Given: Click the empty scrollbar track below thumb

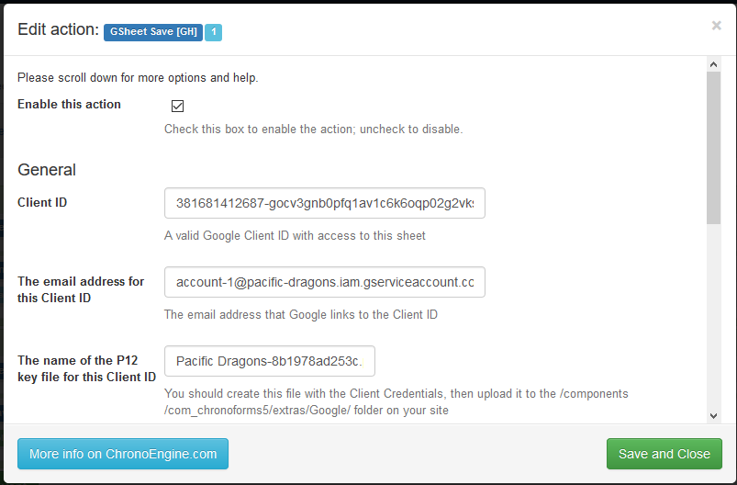Looking at the screenshot, I should point(713,321).
